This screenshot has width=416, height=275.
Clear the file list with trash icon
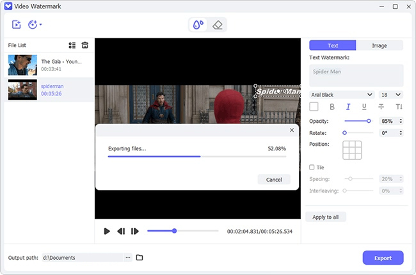(85, 45)
